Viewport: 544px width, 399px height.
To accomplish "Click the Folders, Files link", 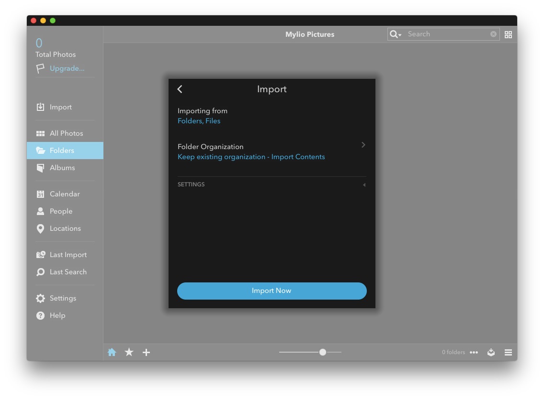I will point(199,121).
